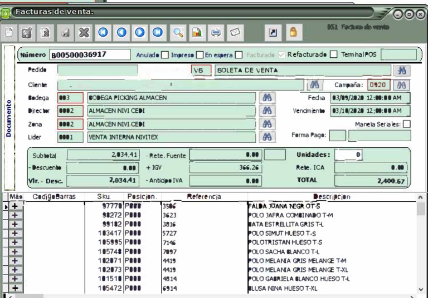Go to last record arrow button
The height and width of the screenshot is (298, 428).
(x=158, y=32)
